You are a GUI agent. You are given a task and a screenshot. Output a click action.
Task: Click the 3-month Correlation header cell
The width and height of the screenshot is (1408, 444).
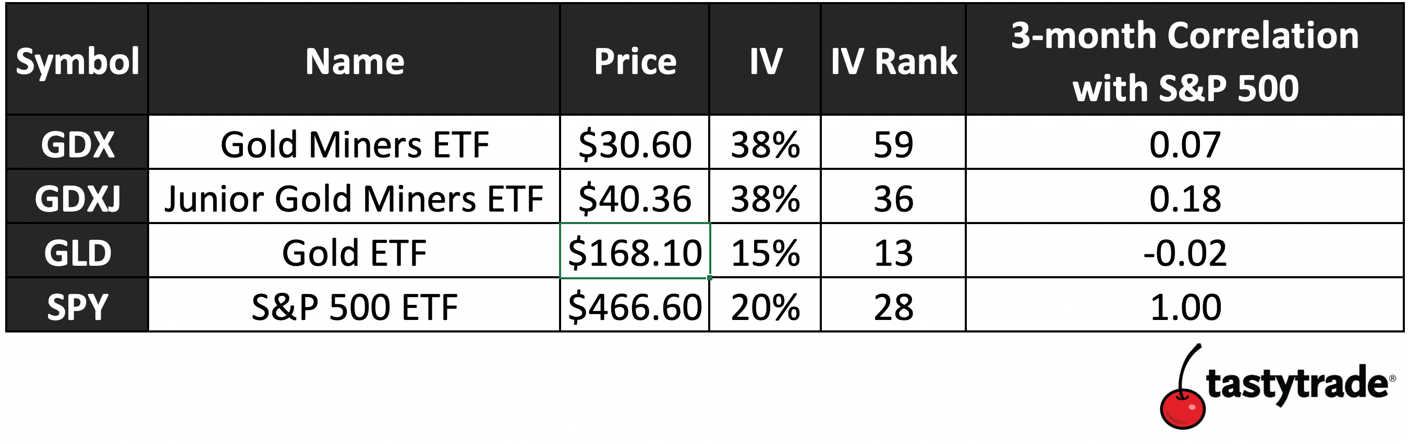point(1184,59)
